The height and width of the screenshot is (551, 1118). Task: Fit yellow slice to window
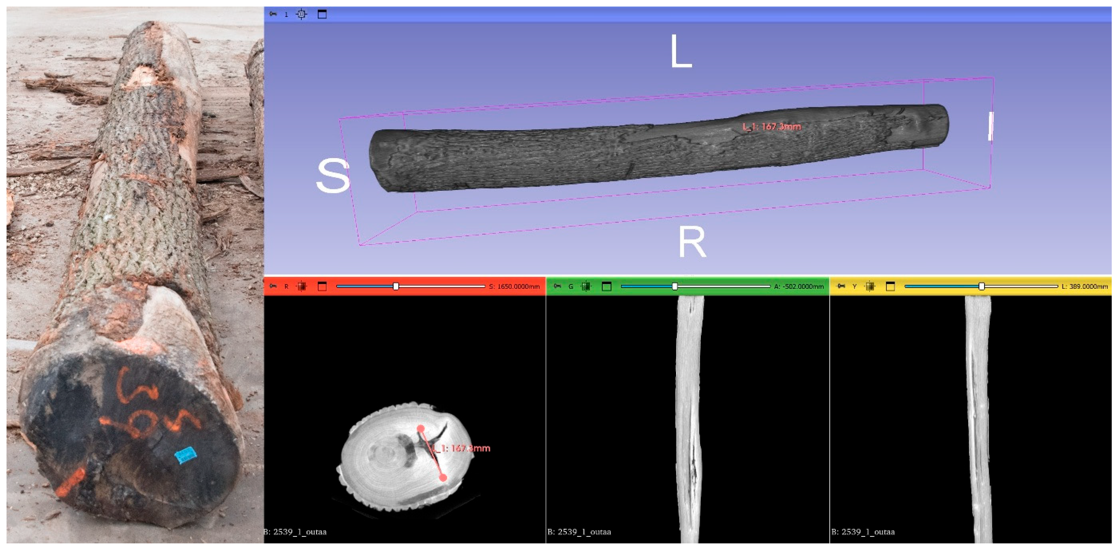870,286
